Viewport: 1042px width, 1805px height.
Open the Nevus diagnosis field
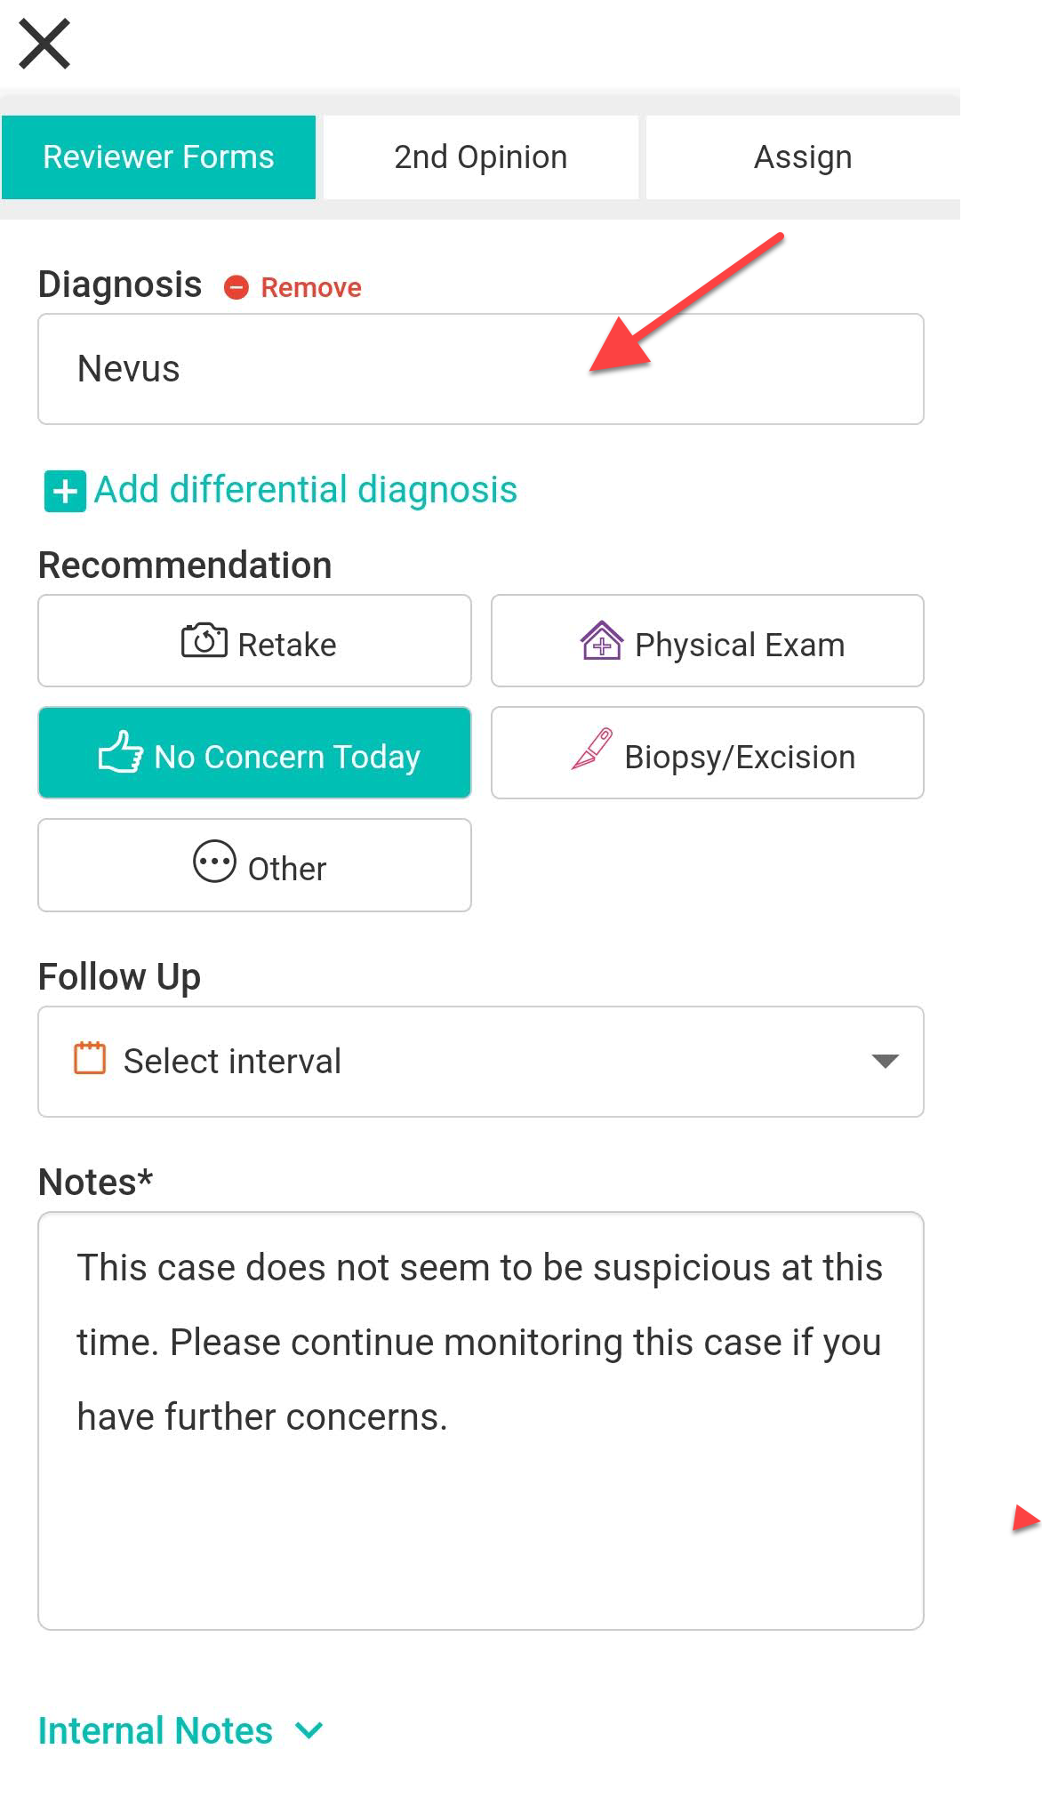point(481,369)
